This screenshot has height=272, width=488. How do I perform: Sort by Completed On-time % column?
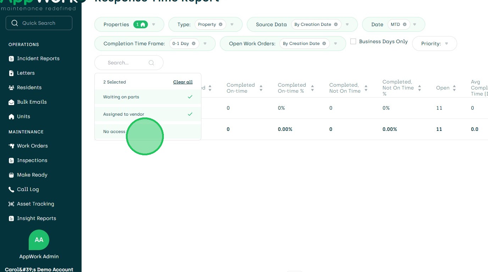[x=312, y=88]
